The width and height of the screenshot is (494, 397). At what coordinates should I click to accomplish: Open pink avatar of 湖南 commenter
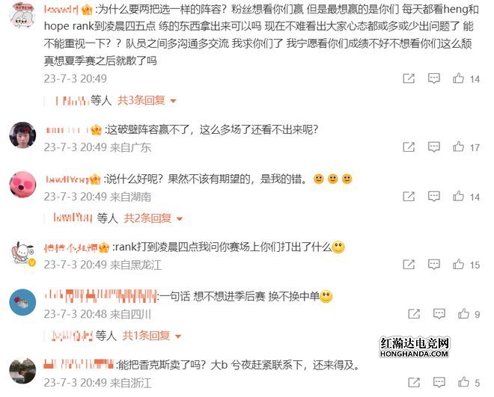coord(22,185)
